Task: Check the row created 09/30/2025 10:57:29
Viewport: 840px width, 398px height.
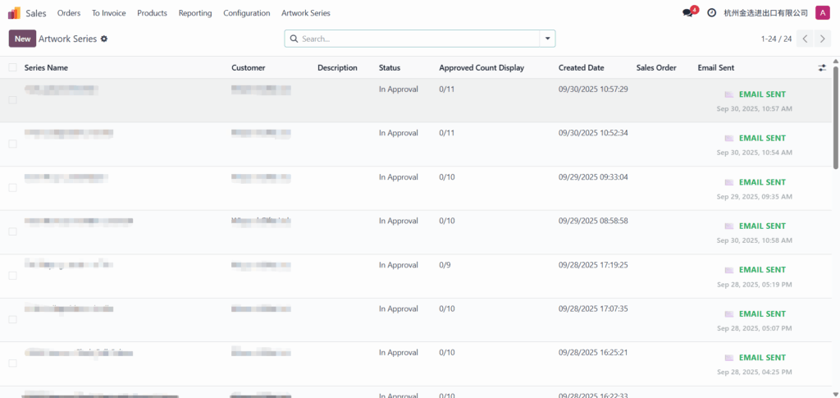Action: [x=12, y=100]
